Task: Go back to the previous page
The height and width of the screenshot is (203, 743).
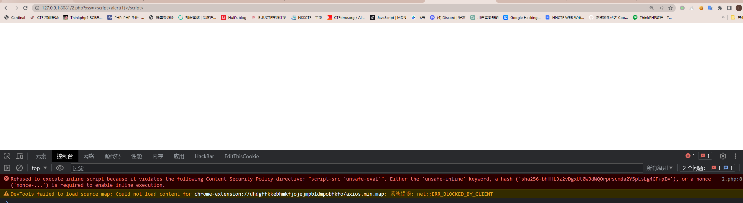Action: pyautogui.click(x=6, y=8)
